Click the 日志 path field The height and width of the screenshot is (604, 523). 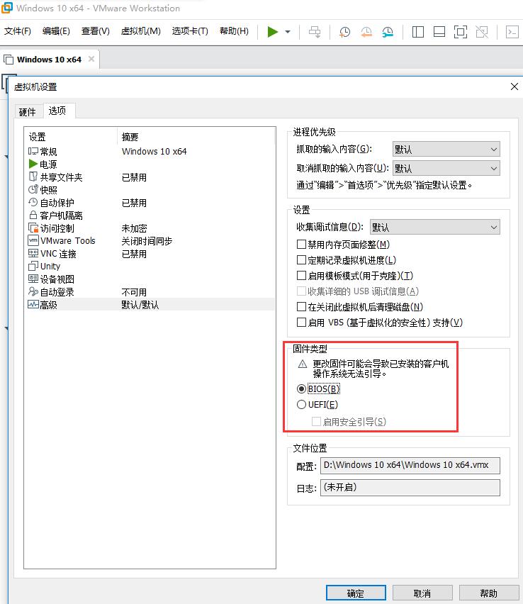click(410, 488)
